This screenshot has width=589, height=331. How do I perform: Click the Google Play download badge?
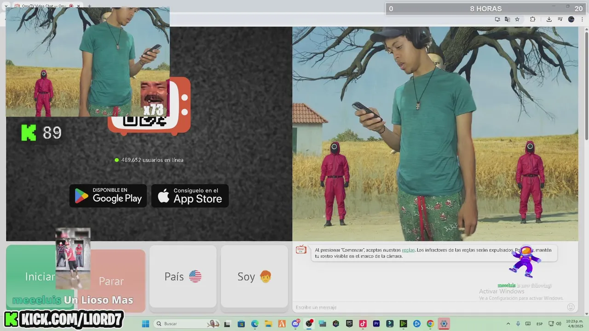108,196
